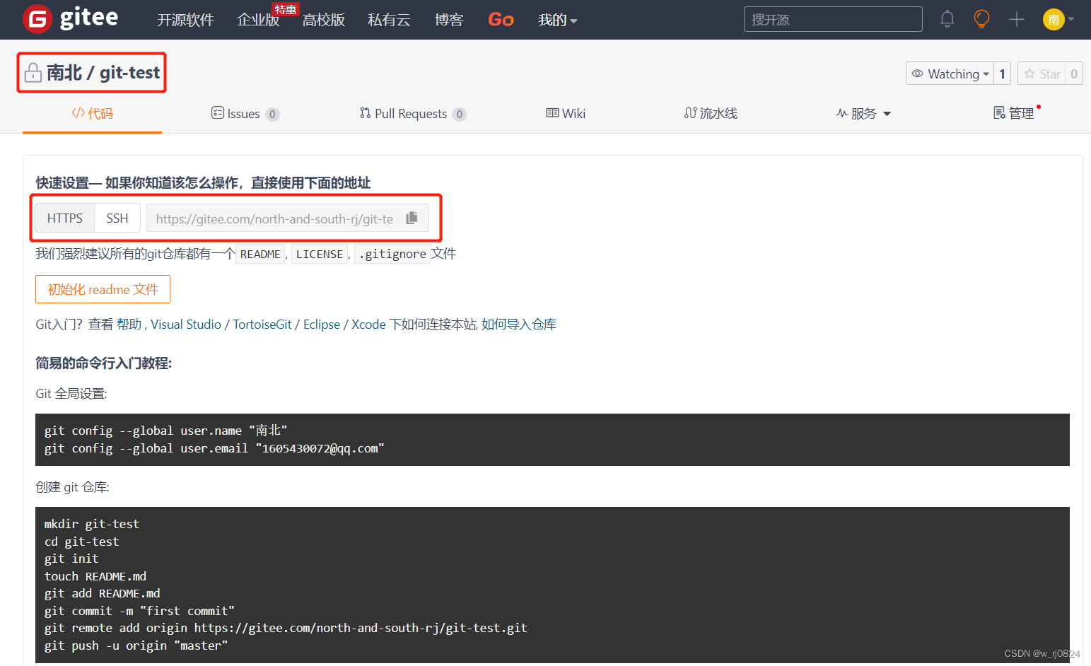Click the plus icon to create new
Screen dimensions: 1091x666
pos(1017,19)
